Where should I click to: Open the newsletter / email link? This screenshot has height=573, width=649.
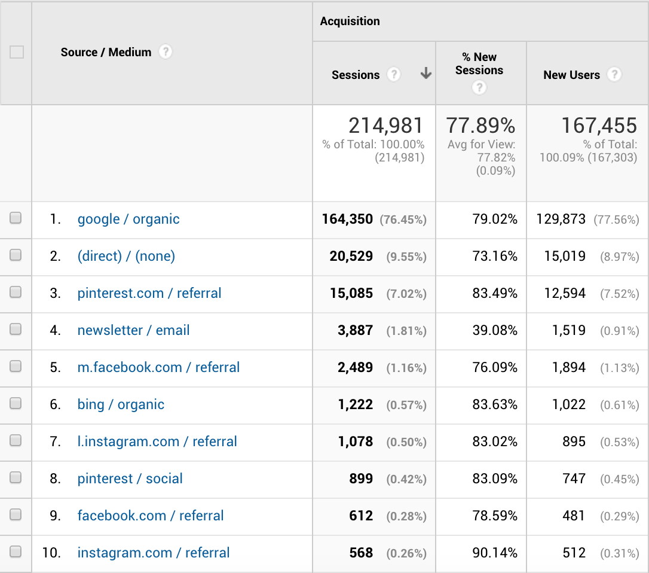[x=133, y=330]
